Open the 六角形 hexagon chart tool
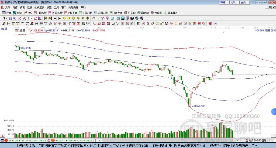276x148 pixels. 156,13
